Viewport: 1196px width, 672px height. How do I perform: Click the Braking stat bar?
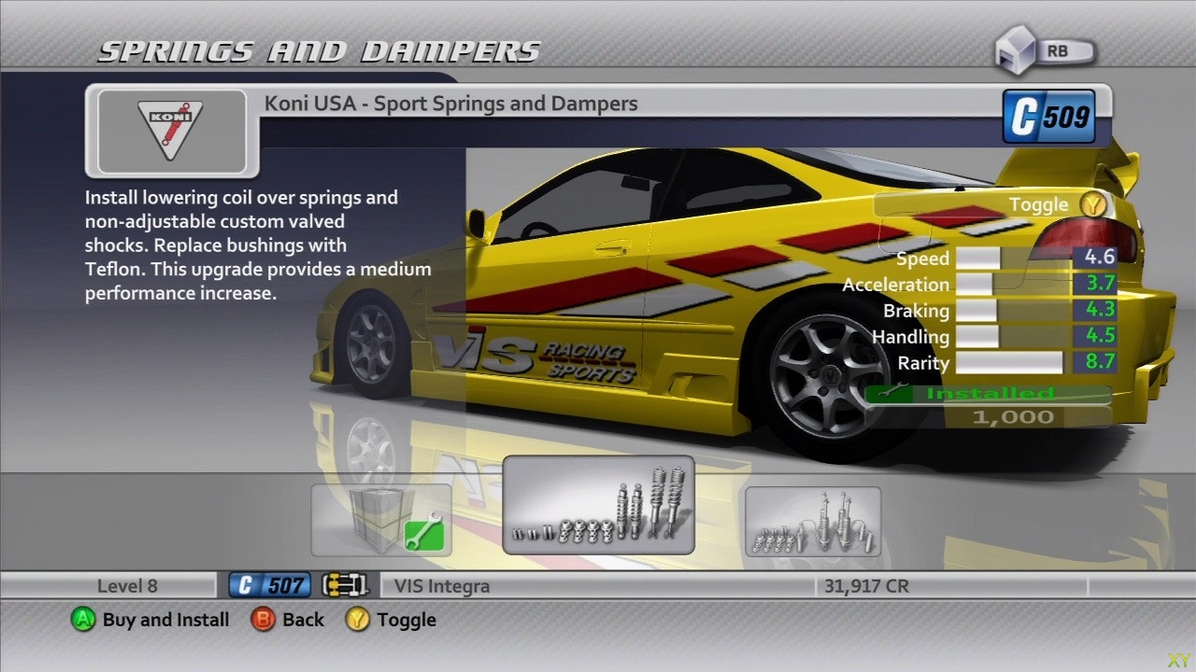coord(1013,311)
